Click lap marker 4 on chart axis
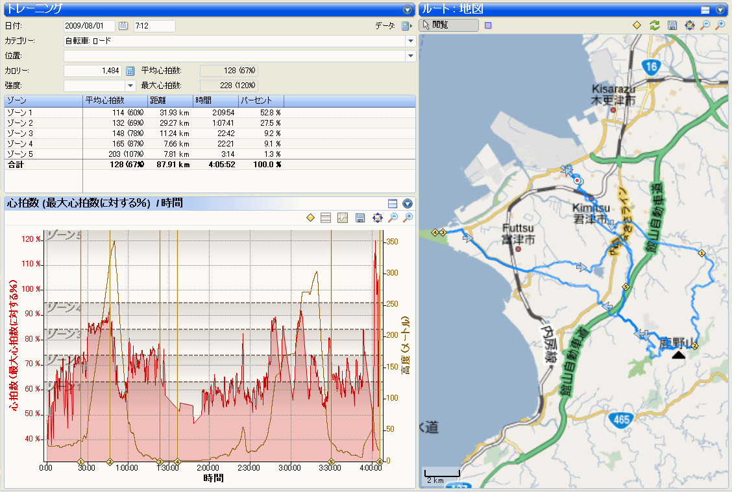This screenshot has height=492, width=732. pyautogui.click(x=177, y=462)
